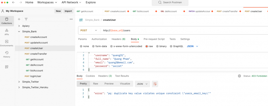This screenshot has height=106, width=268.
Task: Open the Collections sidebar icon
Action: tap(7, 21)
